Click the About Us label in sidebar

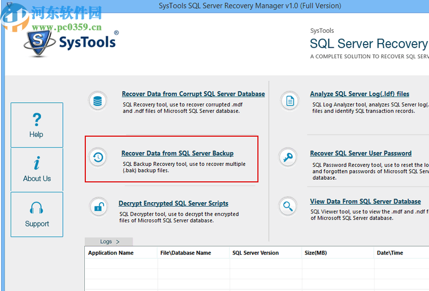37,179
